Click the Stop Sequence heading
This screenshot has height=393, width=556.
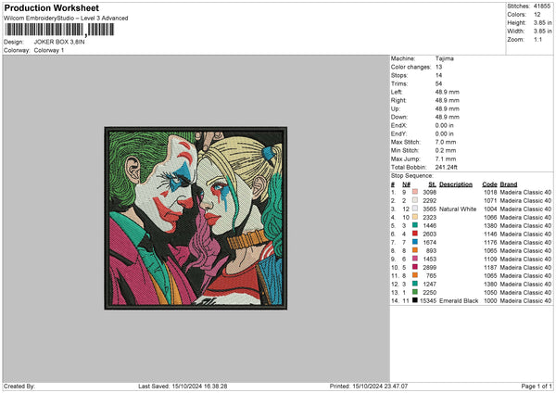pos(412,176)
